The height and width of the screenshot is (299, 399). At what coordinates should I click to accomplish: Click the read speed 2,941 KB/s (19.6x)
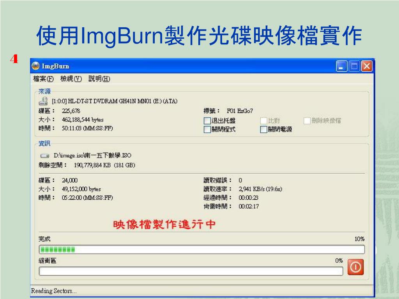tap(260, 189)
